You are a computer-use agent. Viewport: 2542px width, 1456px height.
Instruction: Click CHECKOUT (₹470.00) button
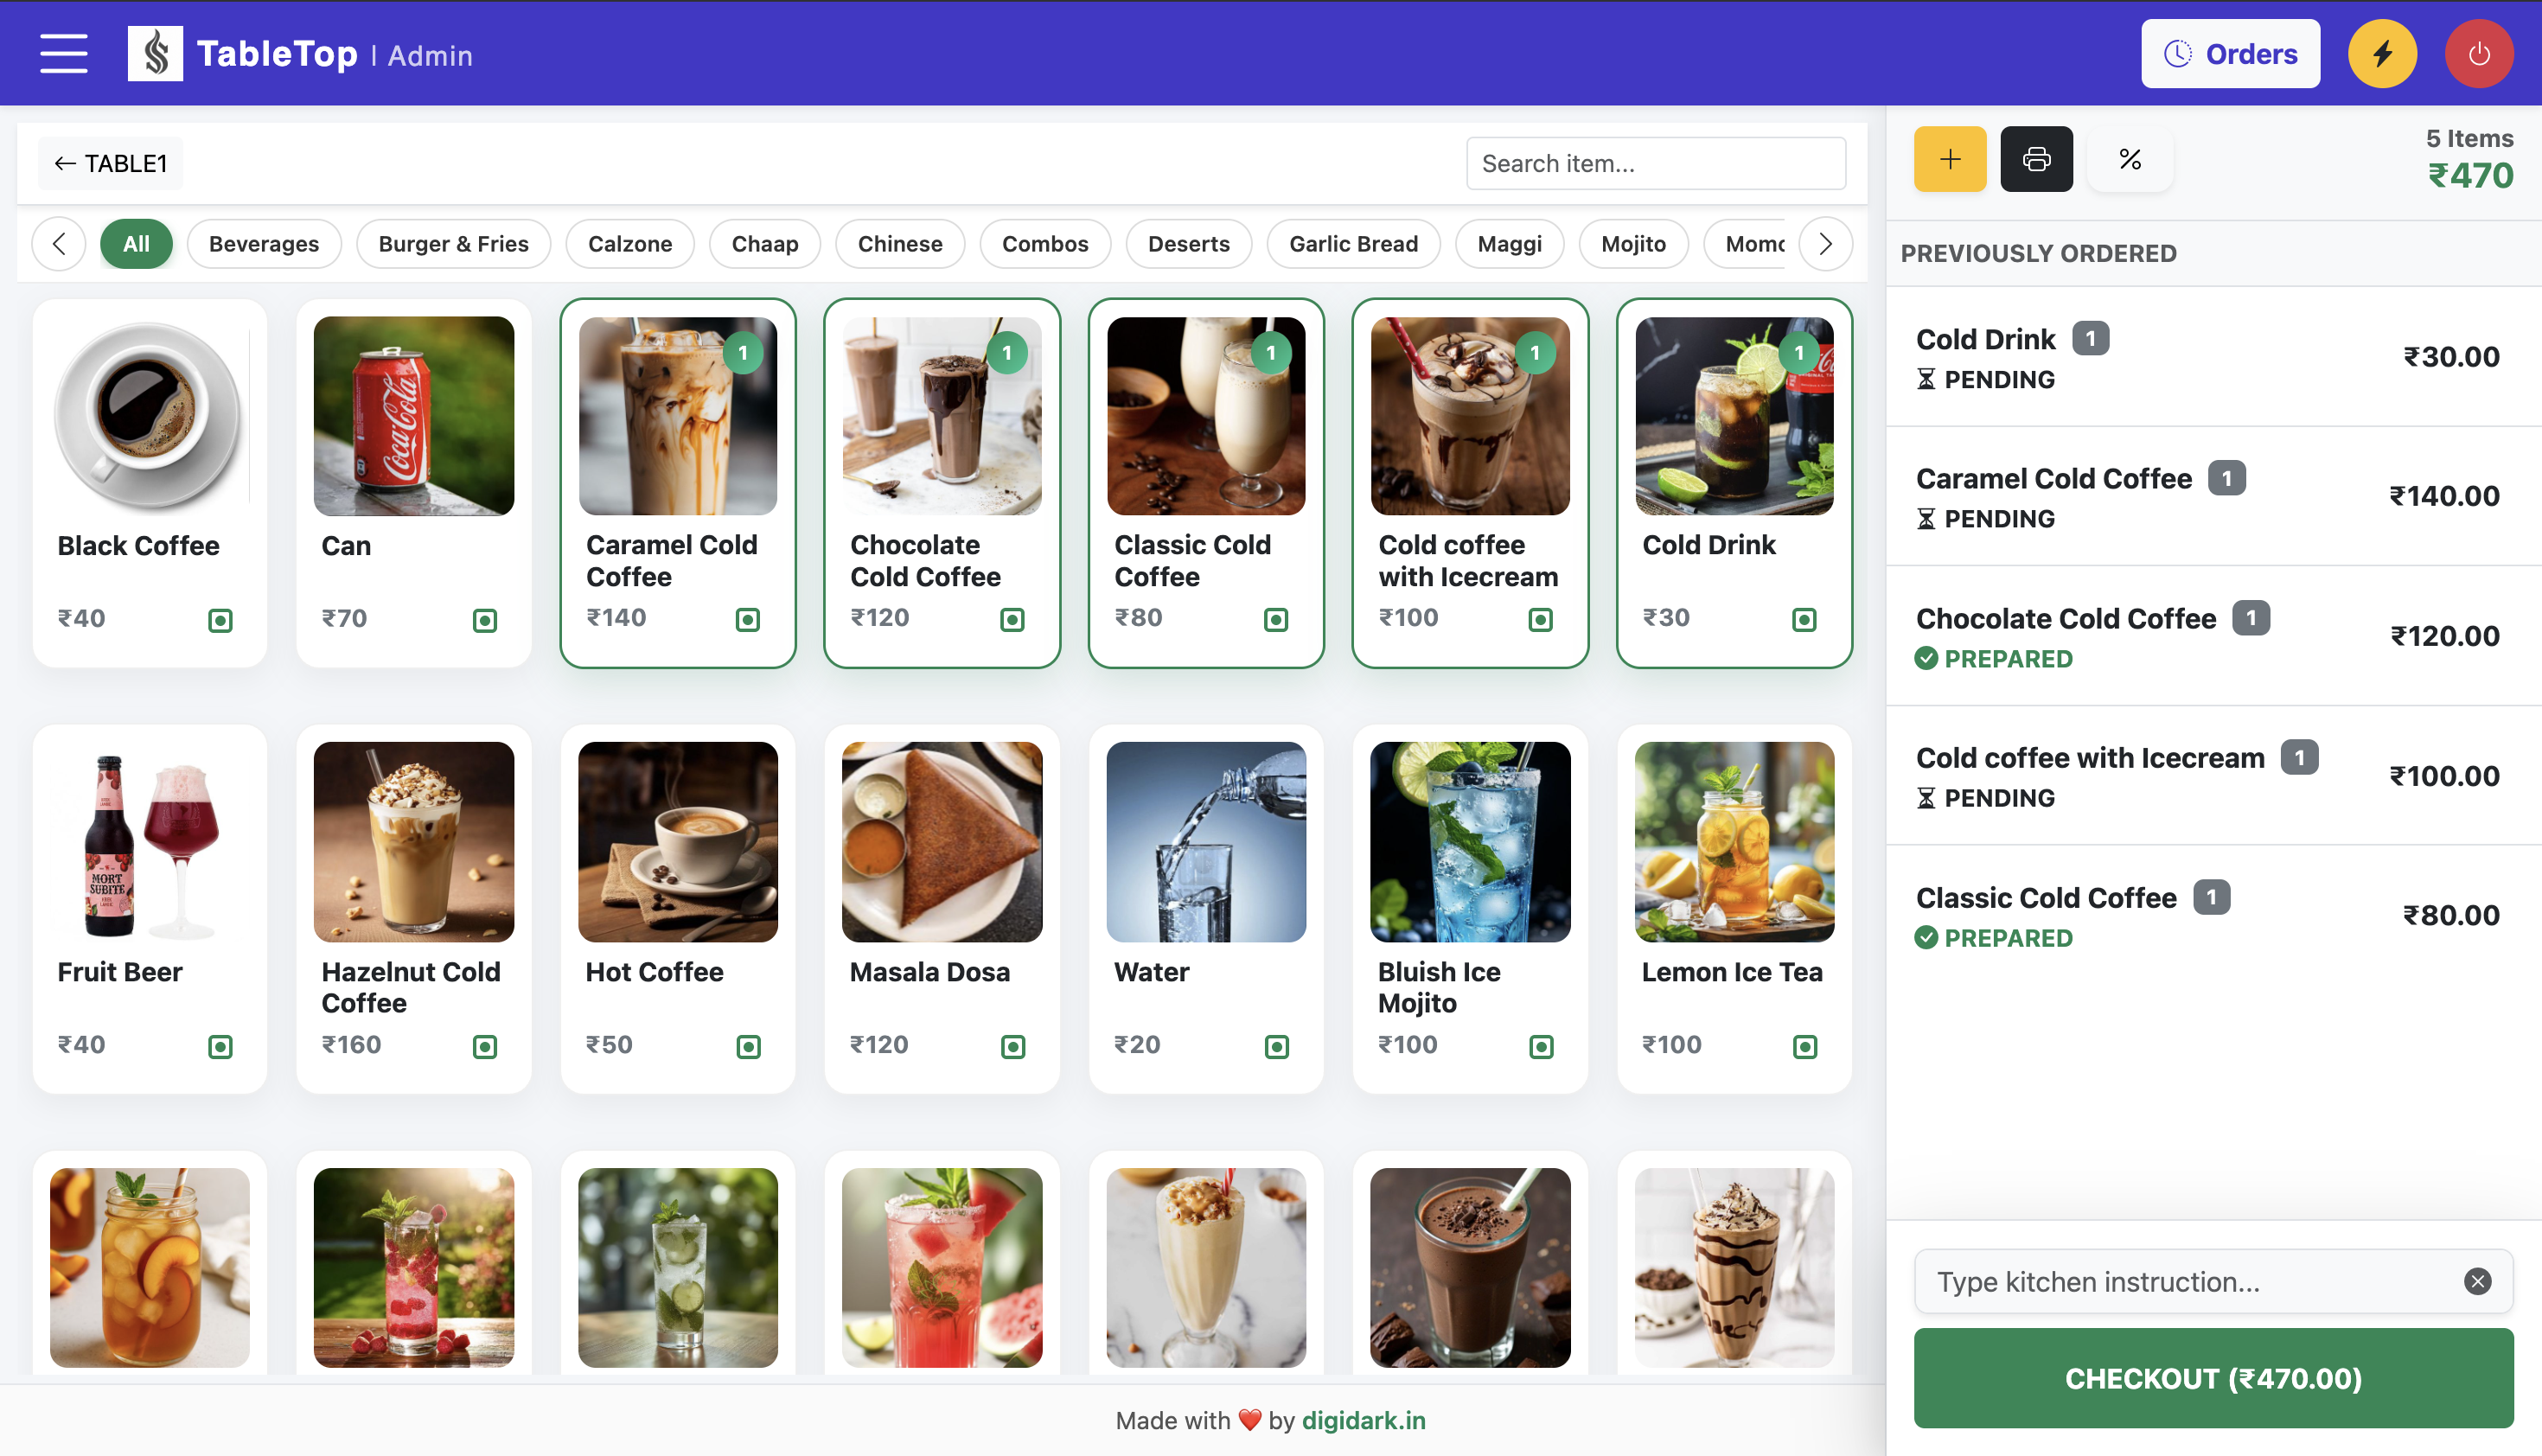(x=2213, y=1378)
